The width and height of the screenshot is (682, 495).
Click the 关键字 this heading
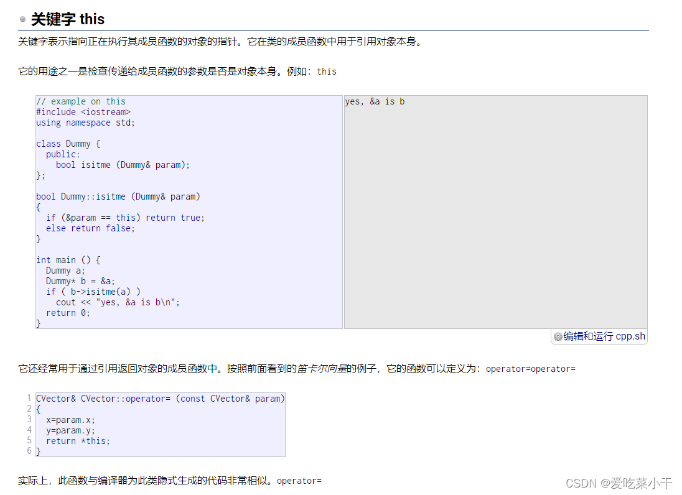pos(68,19)
